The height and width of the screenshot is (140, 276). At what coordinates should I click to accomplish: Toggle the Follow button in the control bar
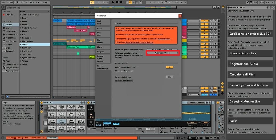pyautogui.click(x=92, y=2)
